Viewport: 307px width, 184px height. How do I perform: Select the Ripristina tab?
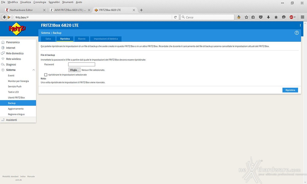point(65,39)
